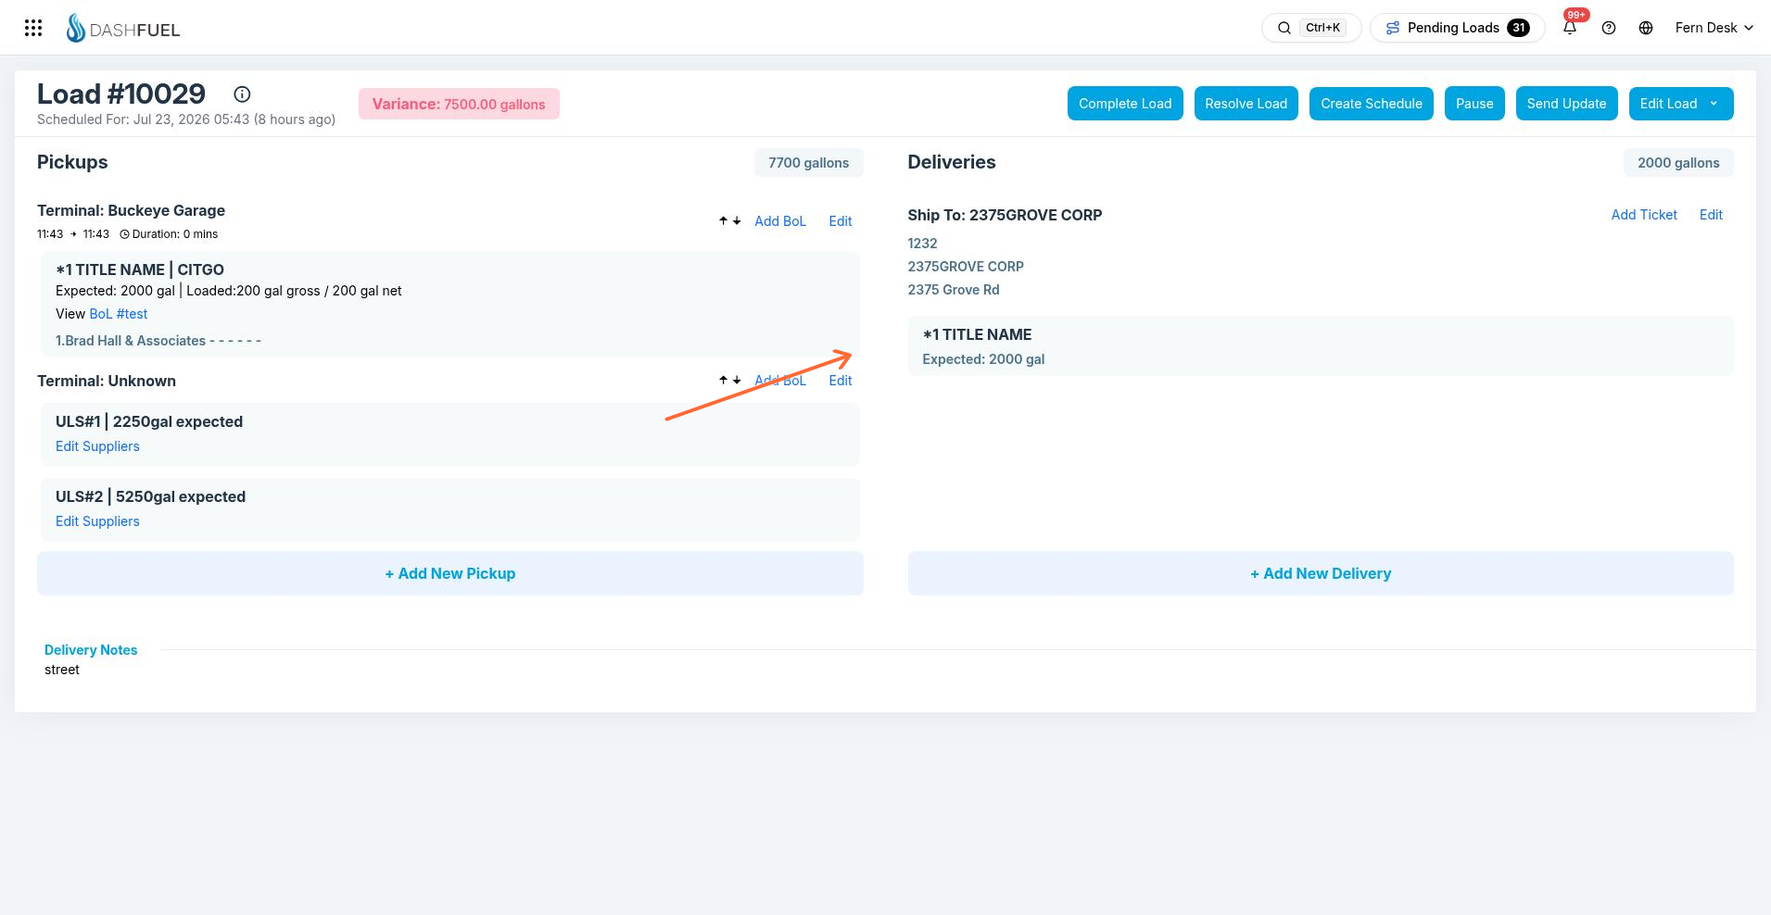Click Add New Delivery
Viewport: 1771px width, 915px height.
click(x=1321, y=573)
